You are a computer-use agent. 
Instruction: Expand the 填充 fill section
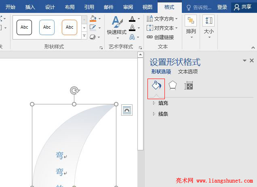click(x=160, y=103)
